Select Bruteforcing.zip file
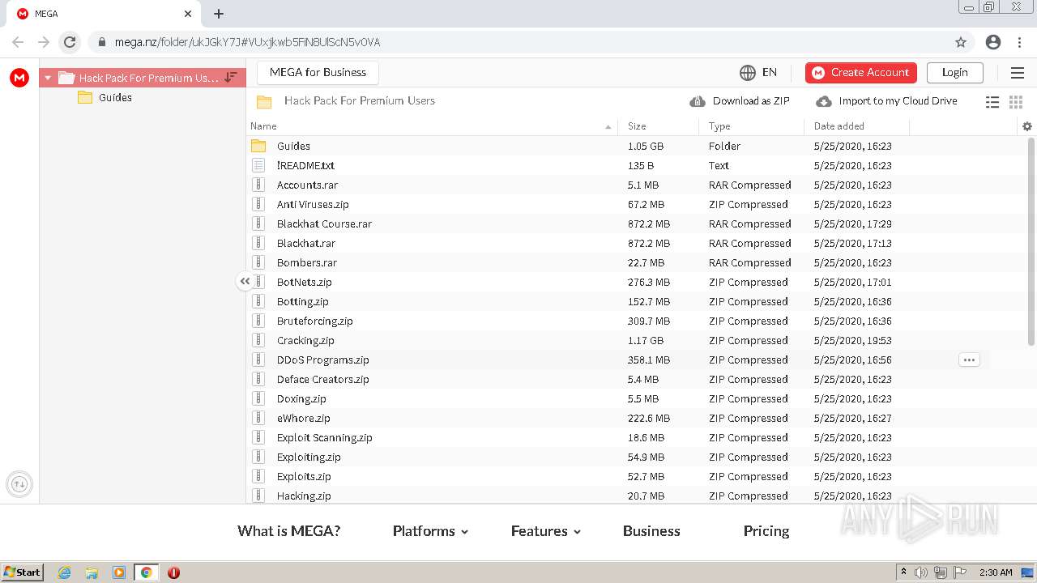 [x=315, y=321]
